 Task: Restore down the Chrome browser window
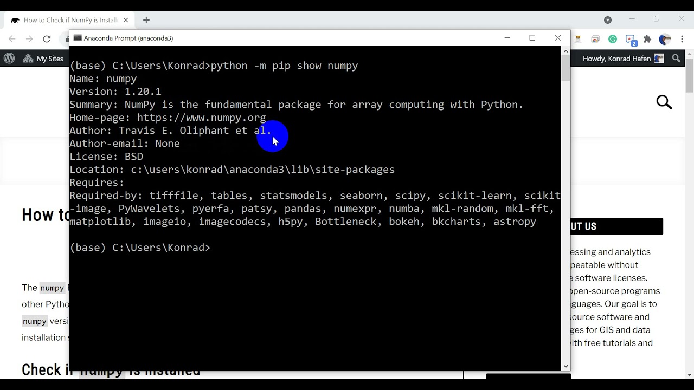[x=657, y=19]
